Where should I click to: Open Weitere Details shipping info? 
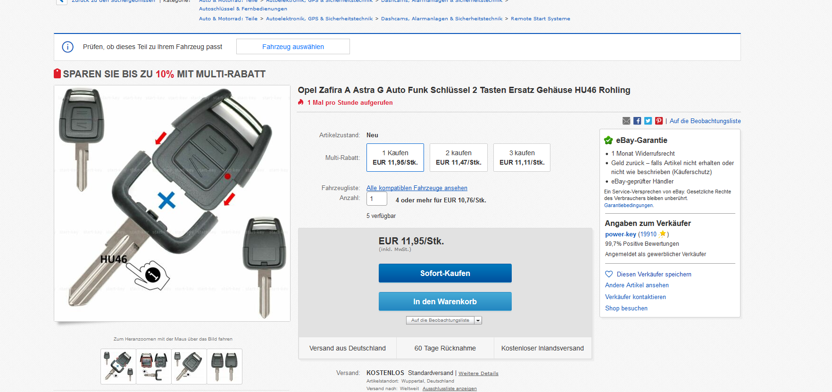tap(478, 373)
